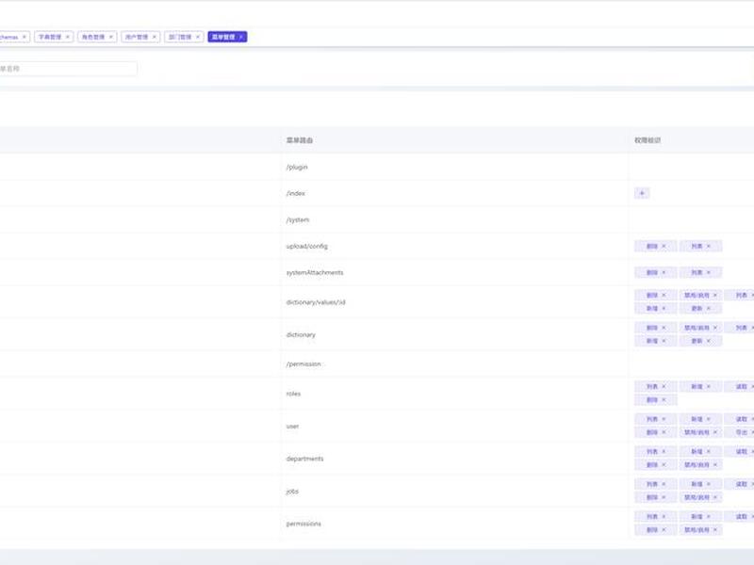Viewport: 754px width, 565px height.
Task: Remove the 删除 tag on the user row
Action: 664,432
